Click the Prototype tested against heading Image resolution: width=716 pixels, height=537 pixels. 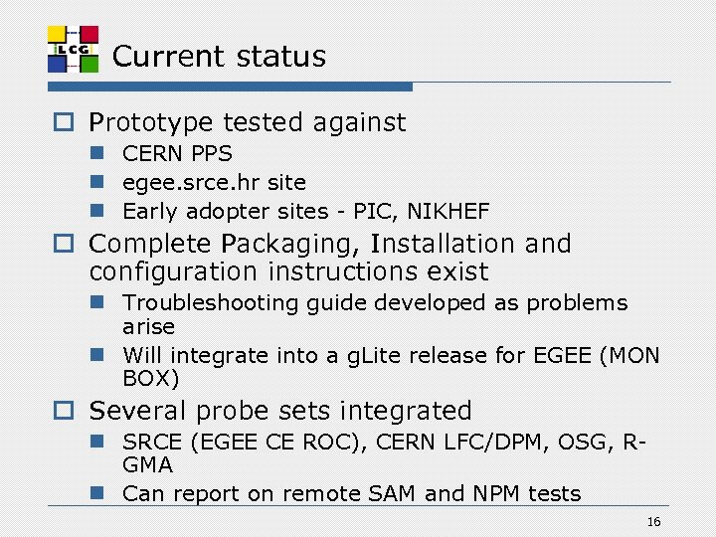pyautogui.click(x=248, y=122)
